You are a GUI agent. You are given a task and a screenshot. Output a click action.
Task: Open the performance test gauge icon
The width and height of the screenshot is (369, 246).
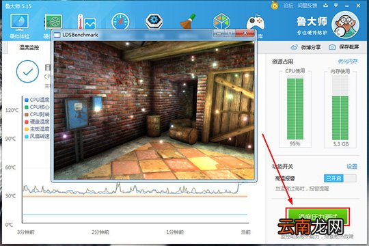point(120,21)
